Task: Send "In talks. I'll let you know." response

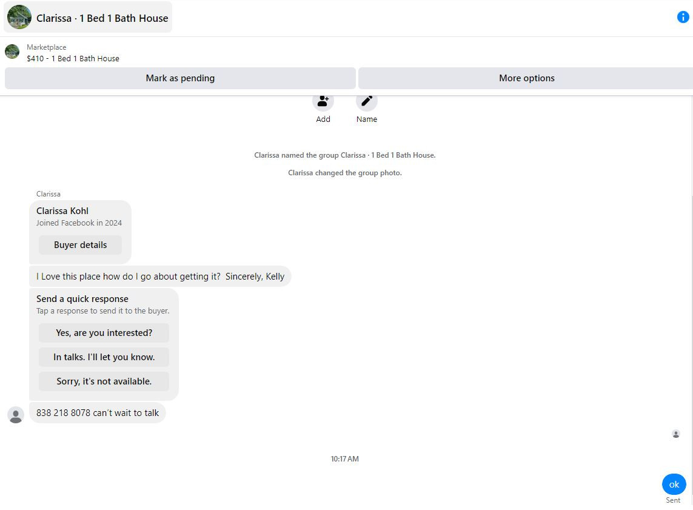Action: point(104,357)
